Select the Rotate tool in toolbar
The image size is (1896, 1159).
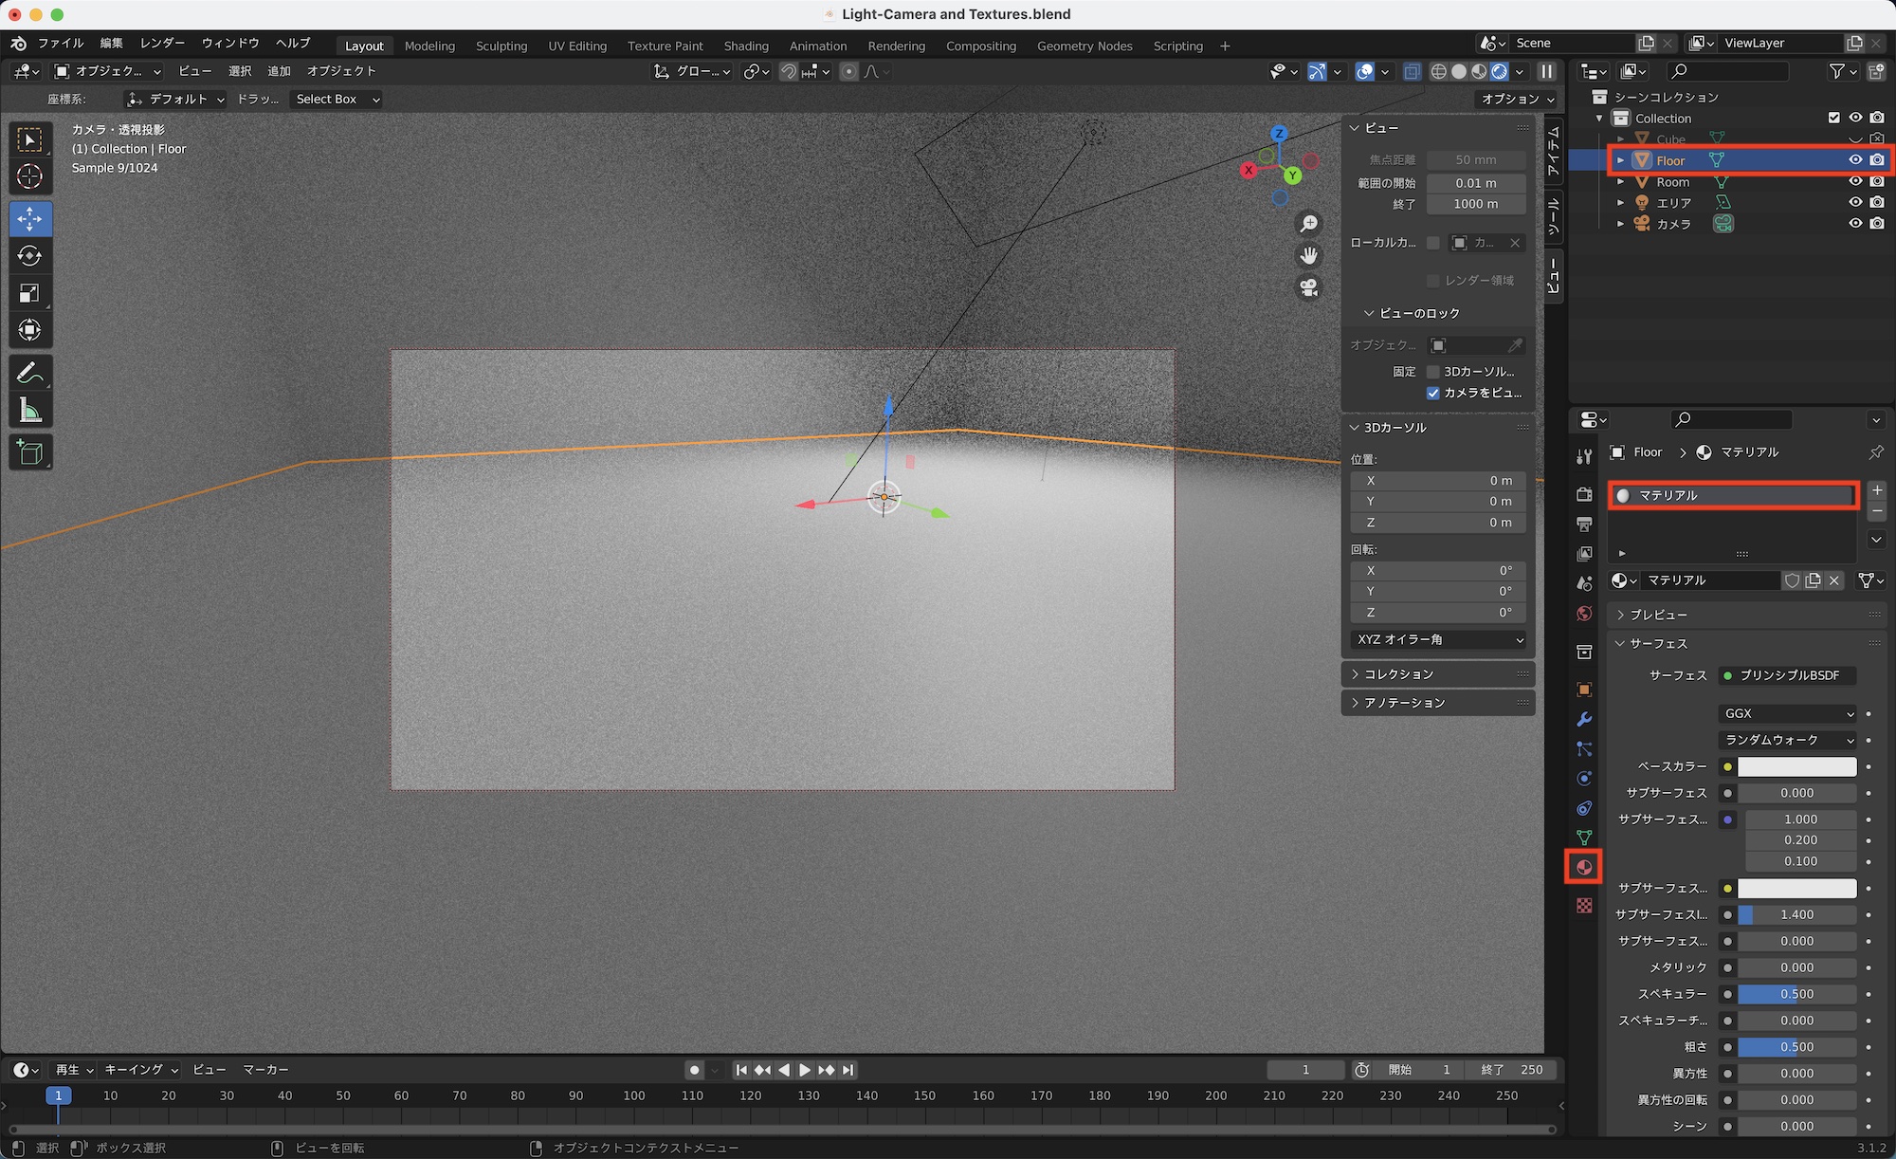coord(29,256)
